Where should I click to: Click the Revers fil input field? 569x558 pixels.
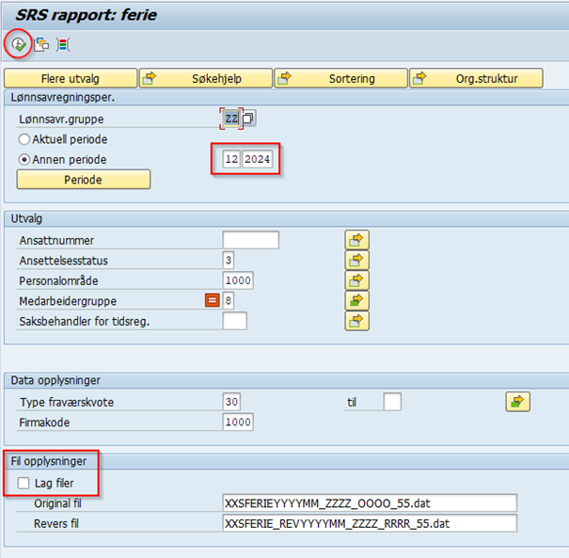click(x=370, y=523)
